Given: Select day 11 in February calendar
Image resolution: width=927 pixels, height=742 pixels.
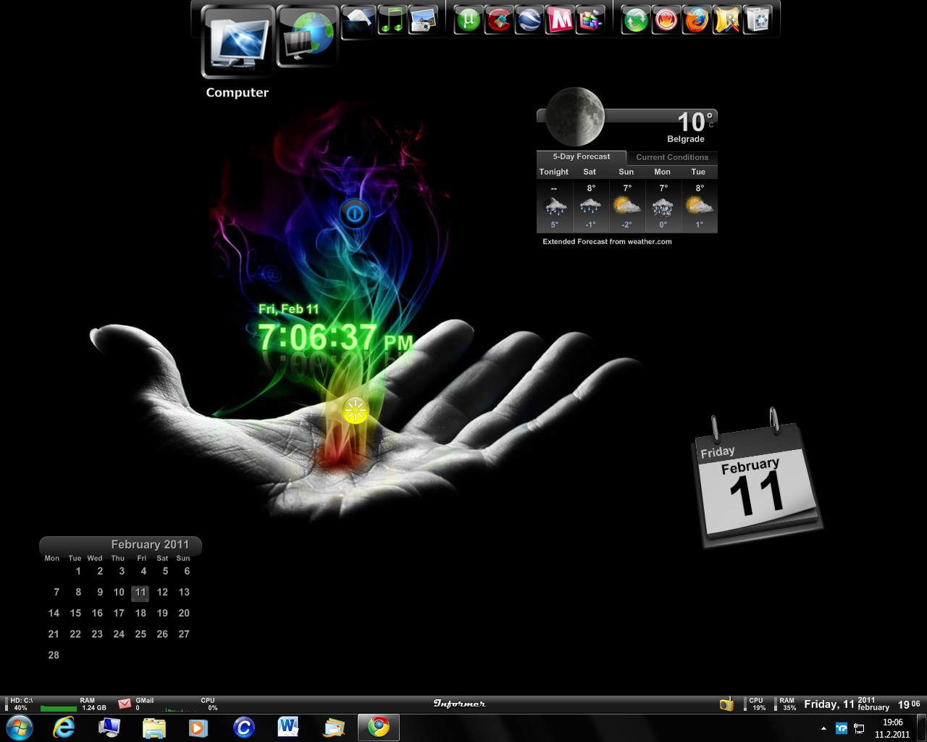Looking at the screenshot, I should (140, 592).
